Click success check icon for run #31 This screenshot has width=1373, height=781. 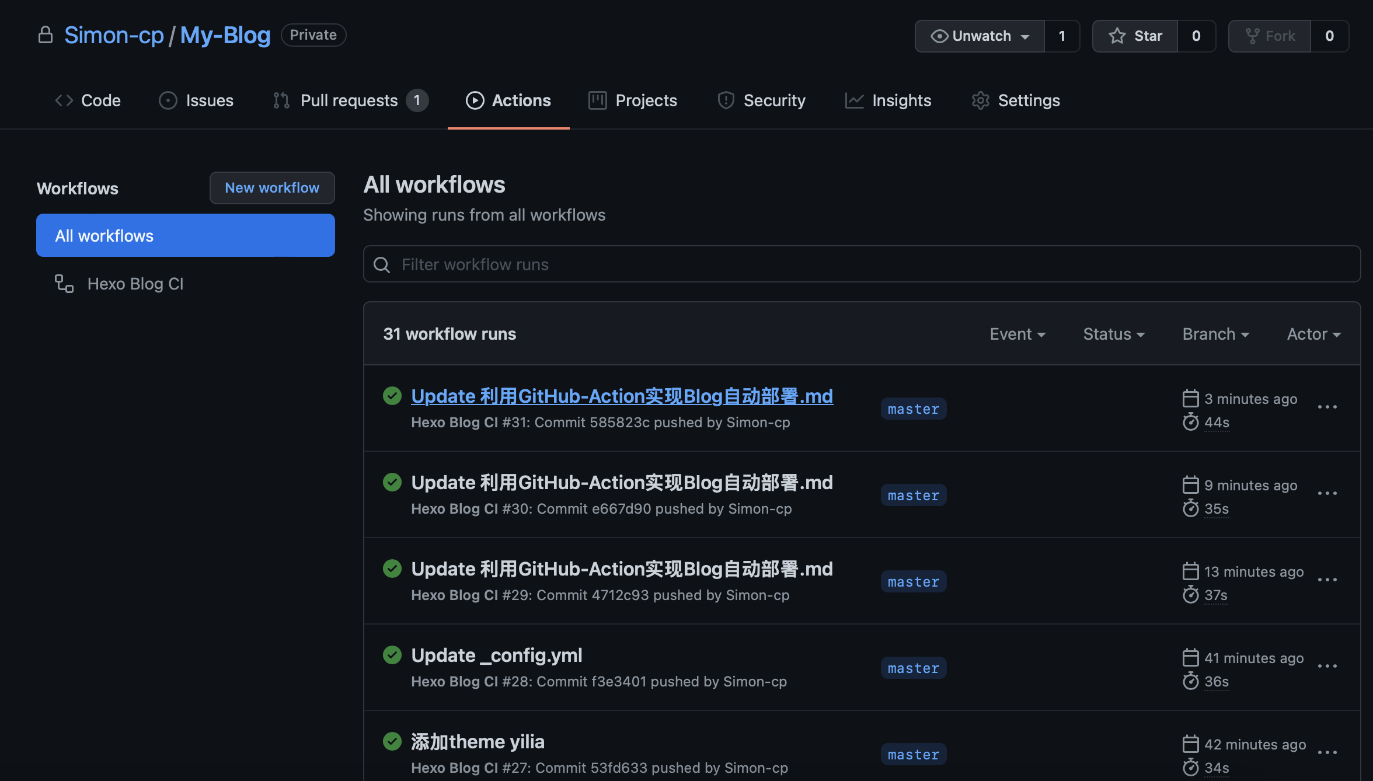tap(392, 396)
